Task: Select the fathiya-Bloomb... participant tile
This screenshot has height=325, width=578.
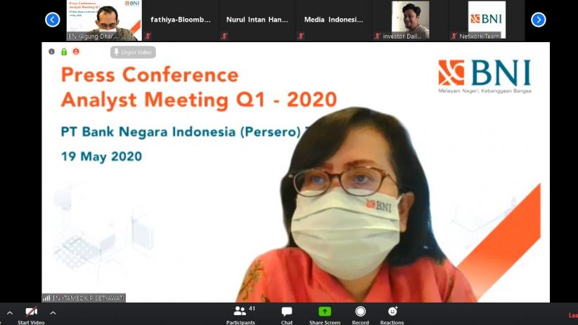Action: point(180,20)
